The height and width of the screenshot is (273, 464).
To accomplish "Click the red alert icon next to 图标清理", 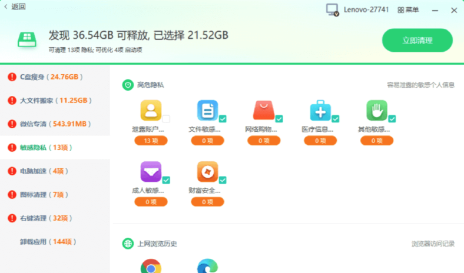I will [x=12, y=195].
